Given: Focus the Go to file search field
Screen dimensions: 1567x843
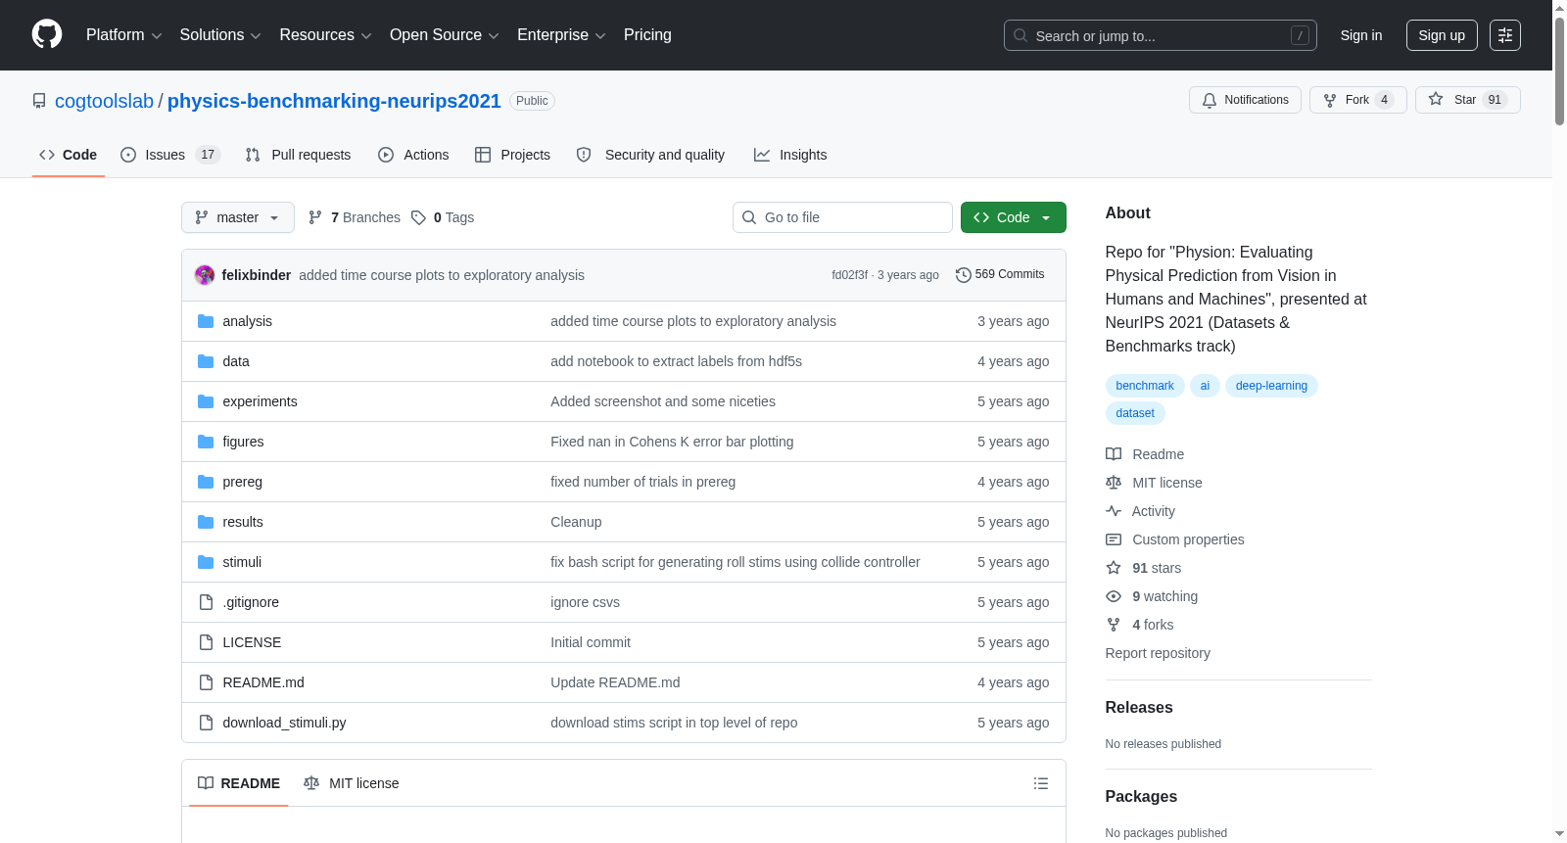Looking at the screenshot, I should 842,217.
